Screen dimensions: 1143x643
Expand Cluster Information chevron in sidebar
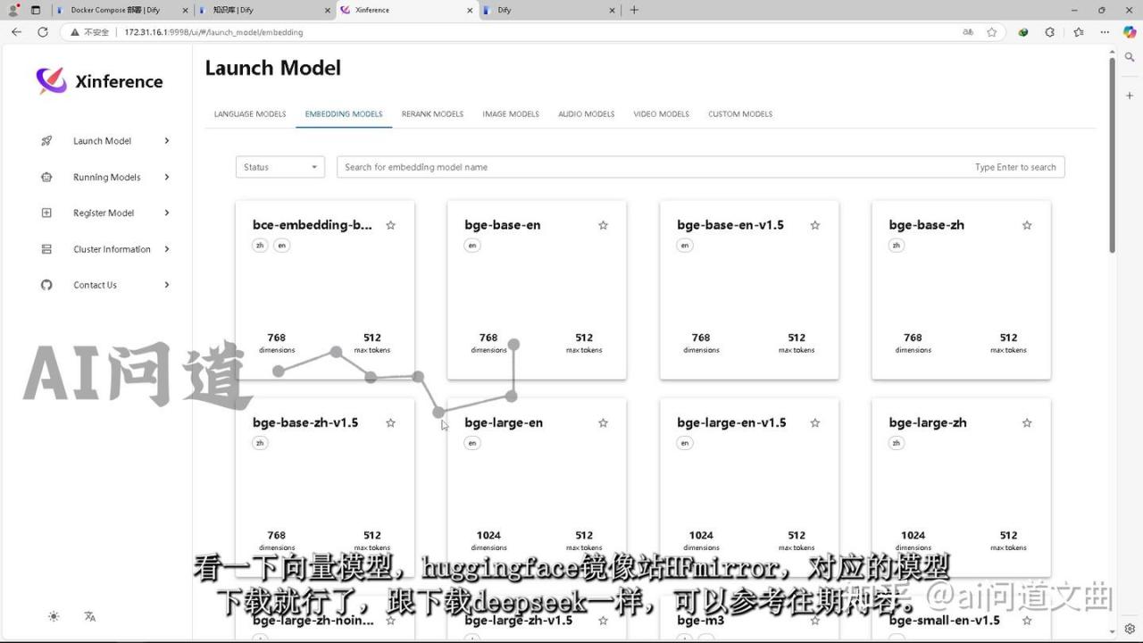click(167, 249)
